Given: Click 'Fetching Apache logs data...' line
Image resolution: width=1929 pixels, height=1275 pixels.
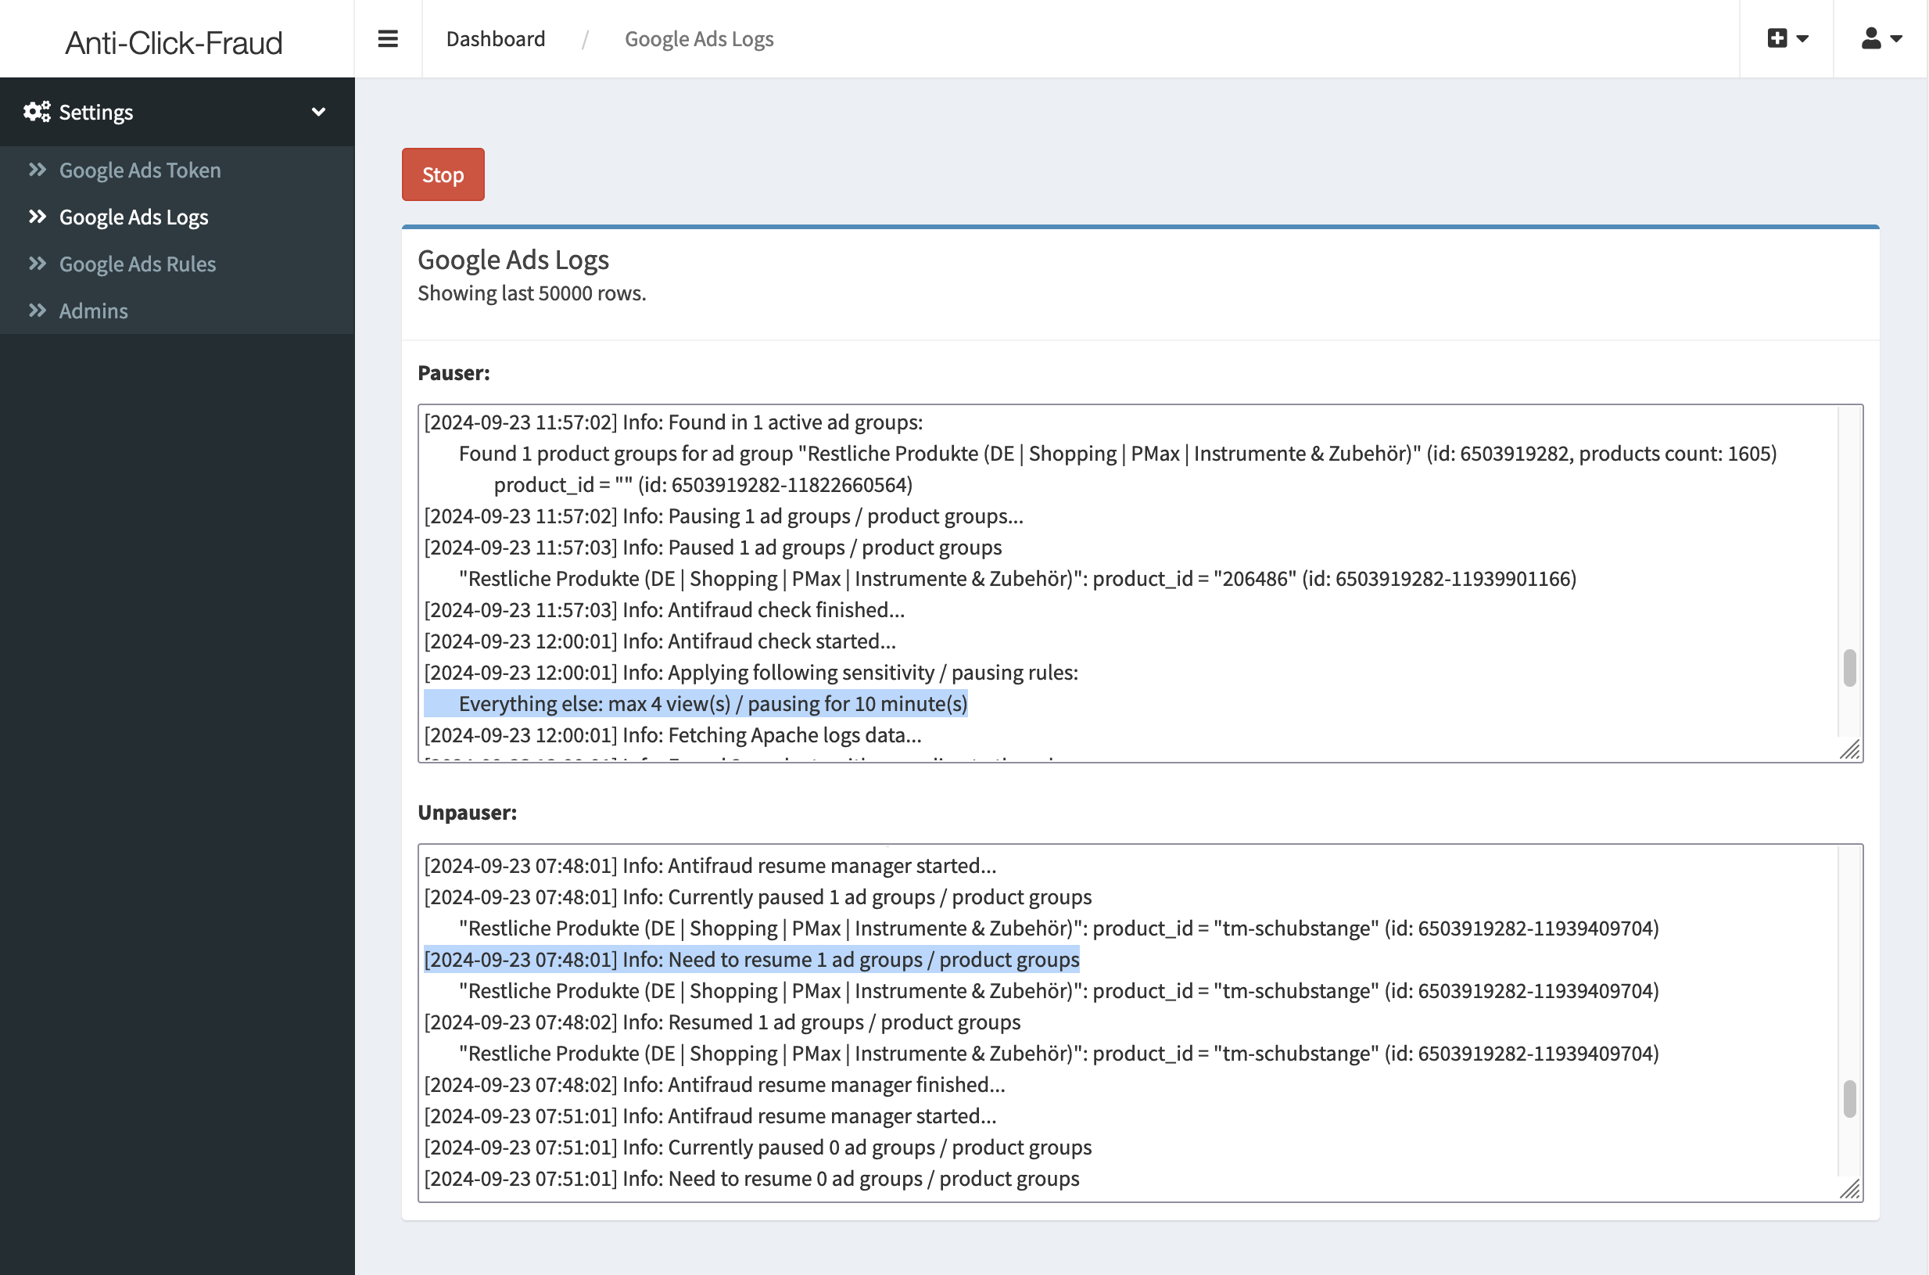Looking at the screenshot, I should (x=673, y=735).
